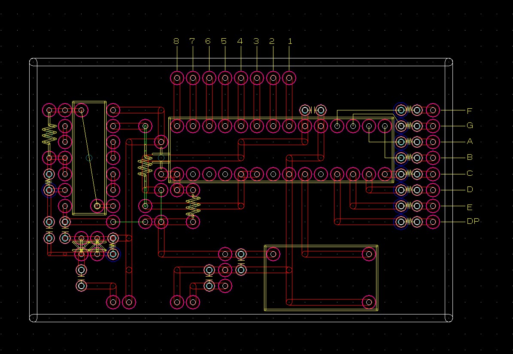Pick the header pad wired to label 1
513x354 pixels.
(x=289, y=78)
